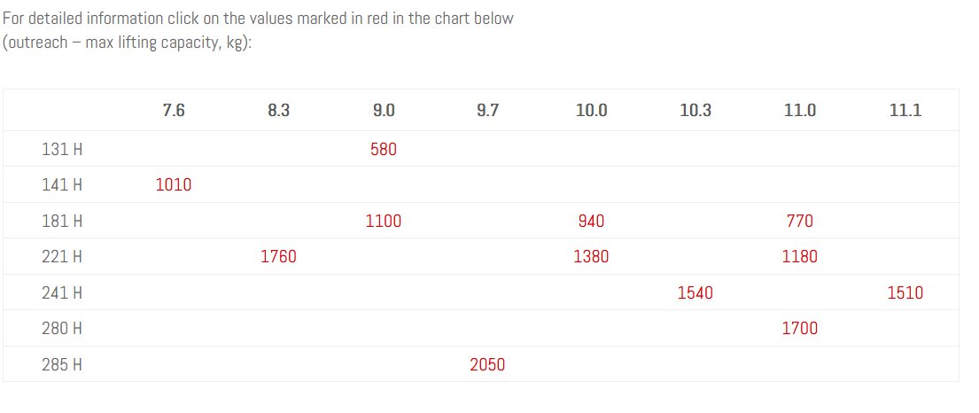Select the 1100 value in row 181 H
The width and height of the screenshot is (979, 413).
click(x=384, y=222)
